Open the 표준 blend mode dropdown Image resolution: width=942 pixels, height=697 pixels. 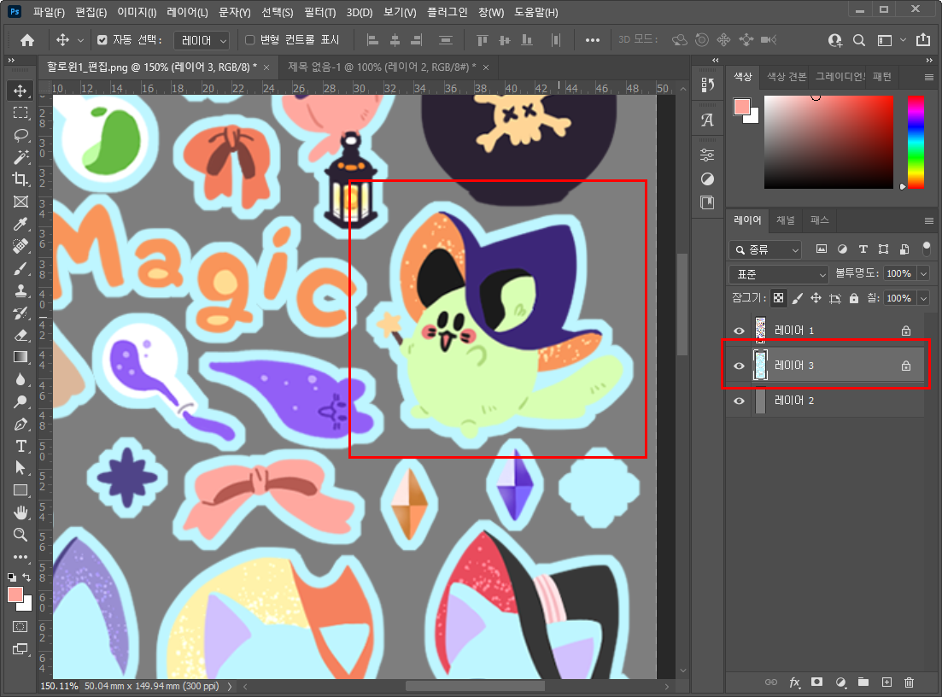pyautogui.click(x=779, y=274)
